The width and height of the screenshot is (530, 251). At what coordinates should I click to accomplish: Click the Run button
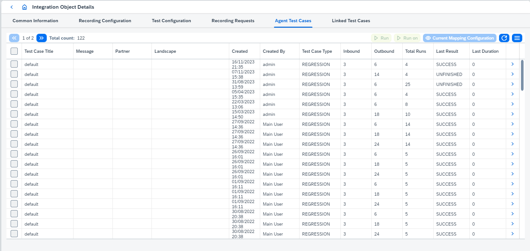tap(381, 38)
